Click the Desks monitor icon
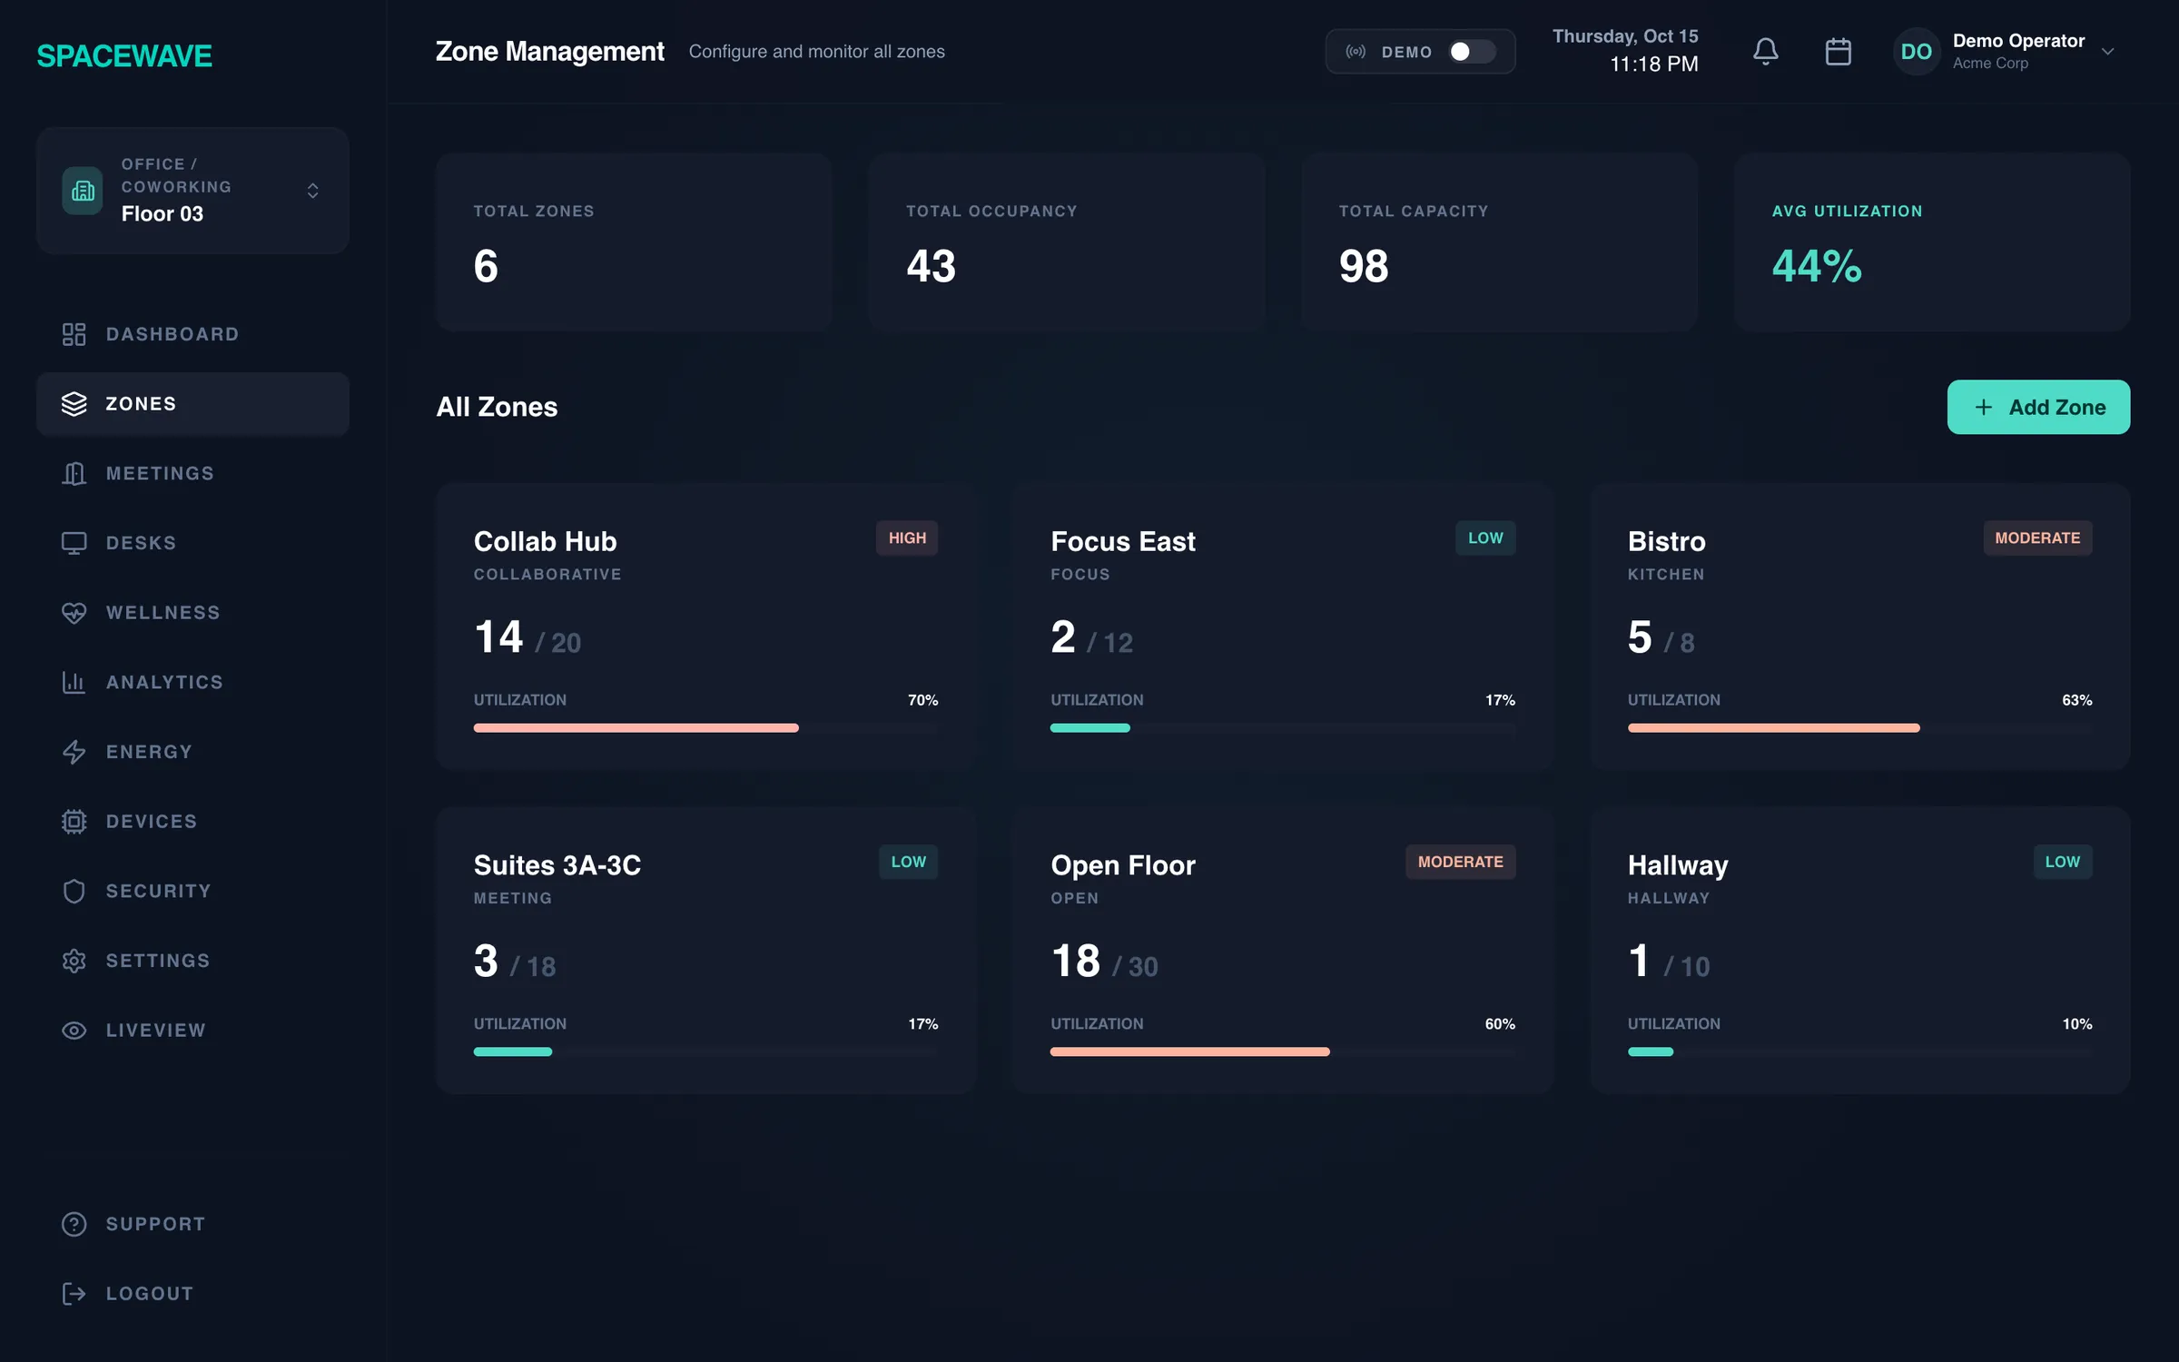This screenshot has width=2179, height=1362. click(74, 543)
